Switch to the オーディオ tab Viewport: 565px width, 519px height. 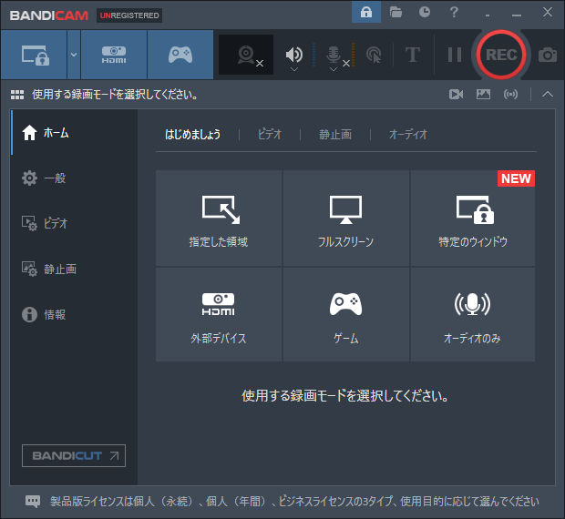408,134
